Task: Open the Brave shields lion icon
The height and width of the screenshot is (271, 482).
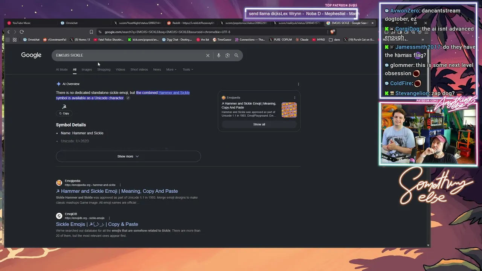Action: [x=332, y=32]
